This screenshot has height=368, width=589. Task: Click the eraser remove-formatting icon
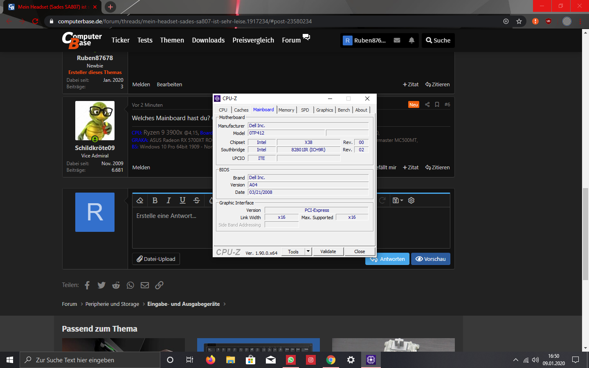(140, 200)
